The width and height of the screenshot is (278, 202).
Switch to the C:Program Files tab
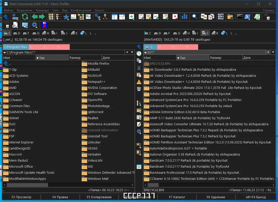pyautogui.click(x=16, y=47)
